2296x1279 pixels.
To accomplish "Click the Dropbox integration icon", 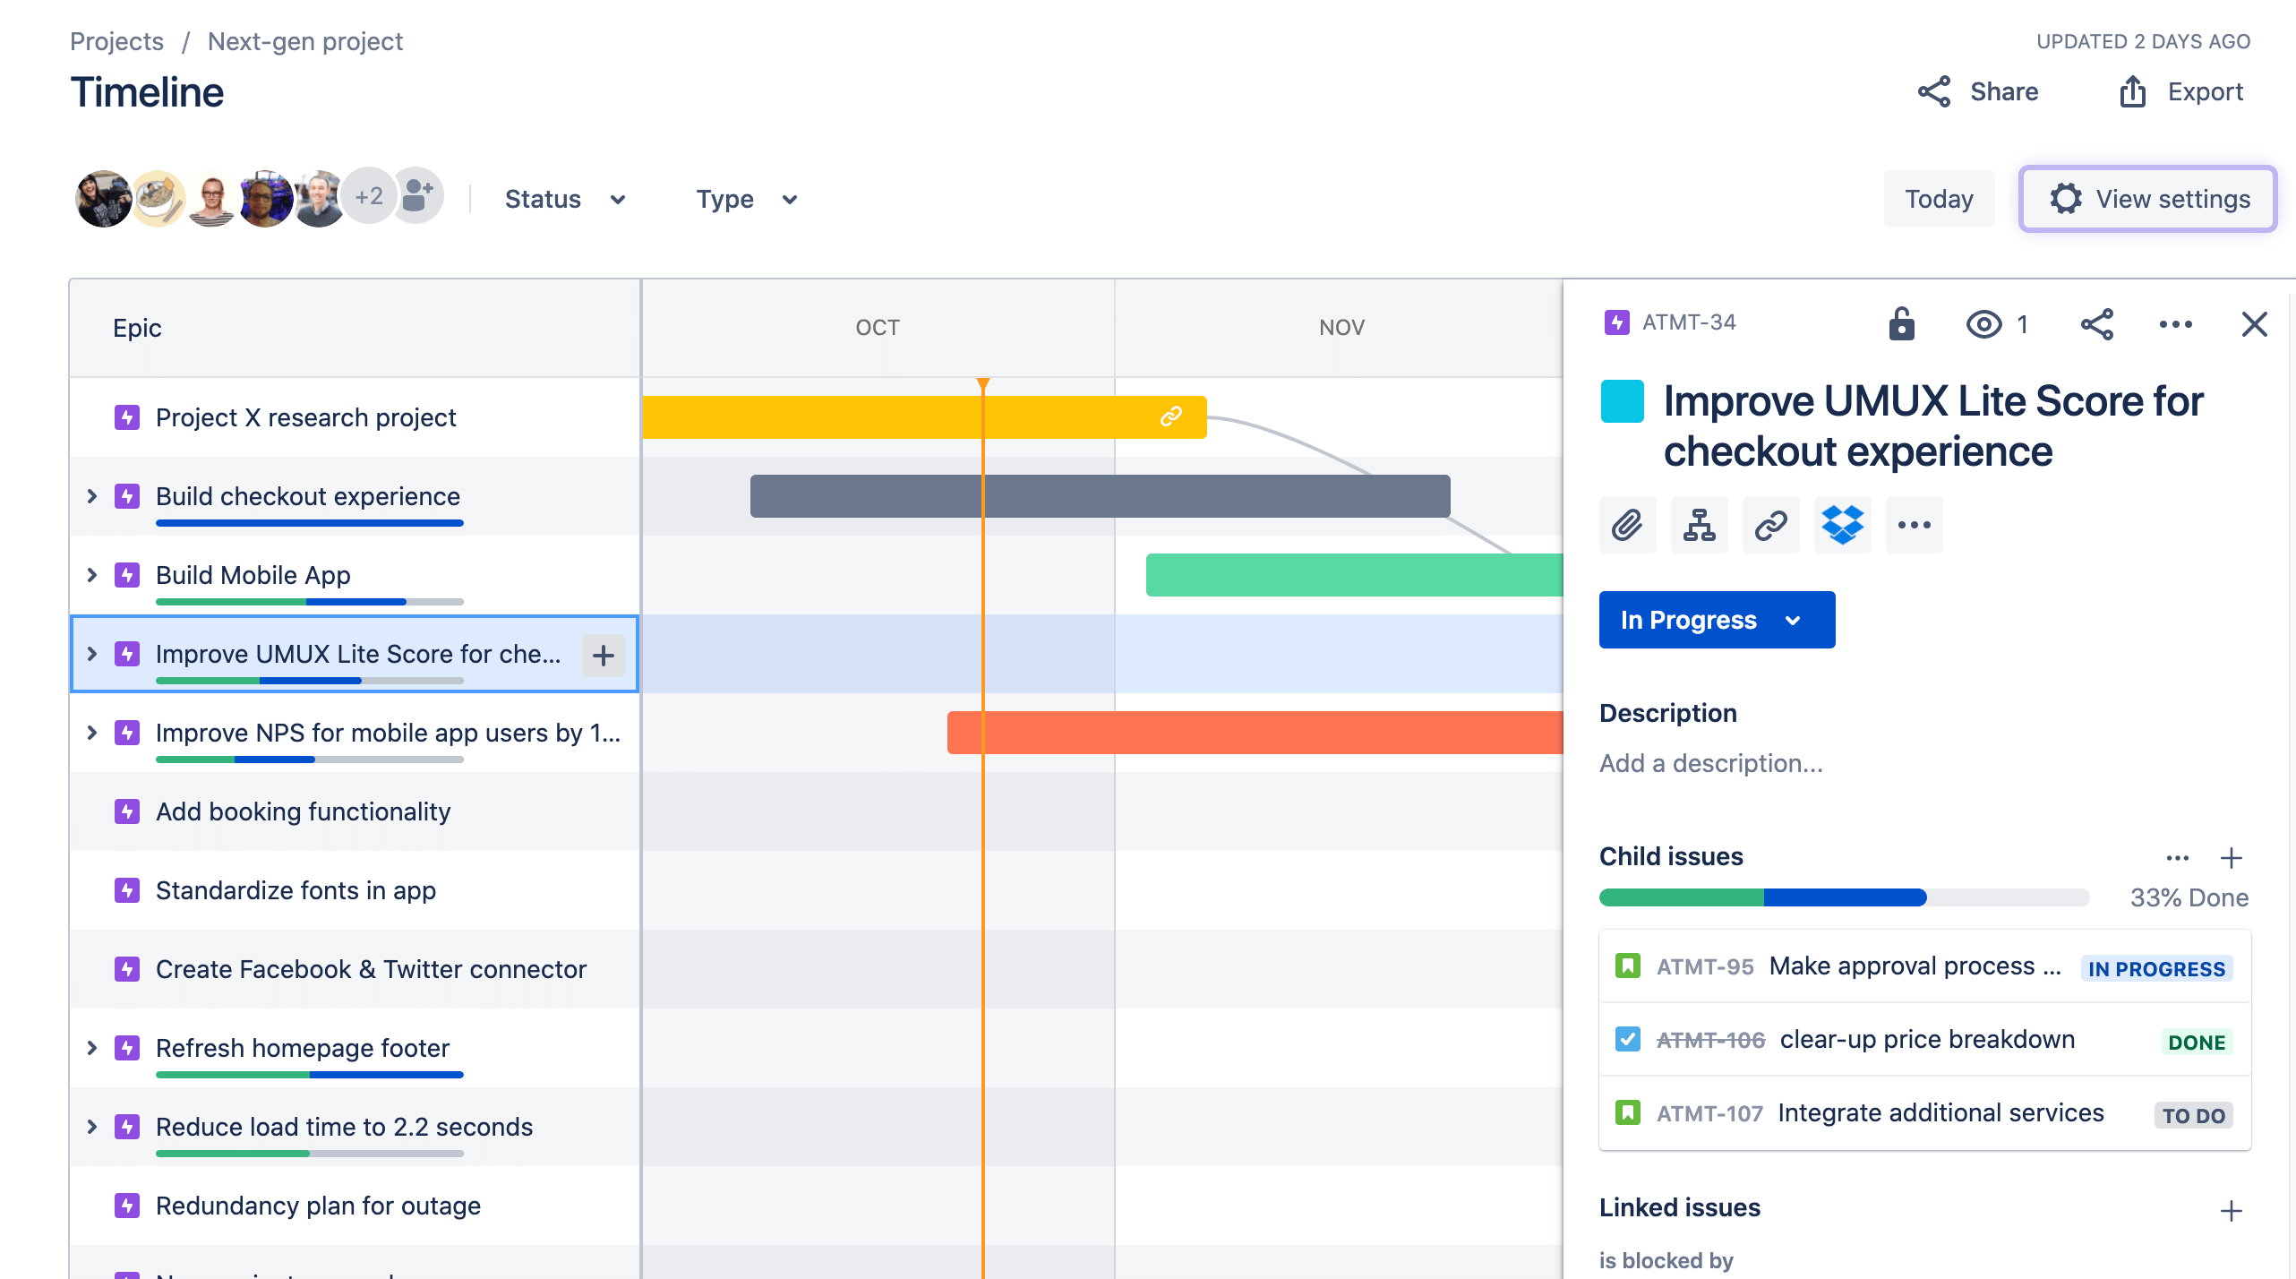I will (1838, 525).
